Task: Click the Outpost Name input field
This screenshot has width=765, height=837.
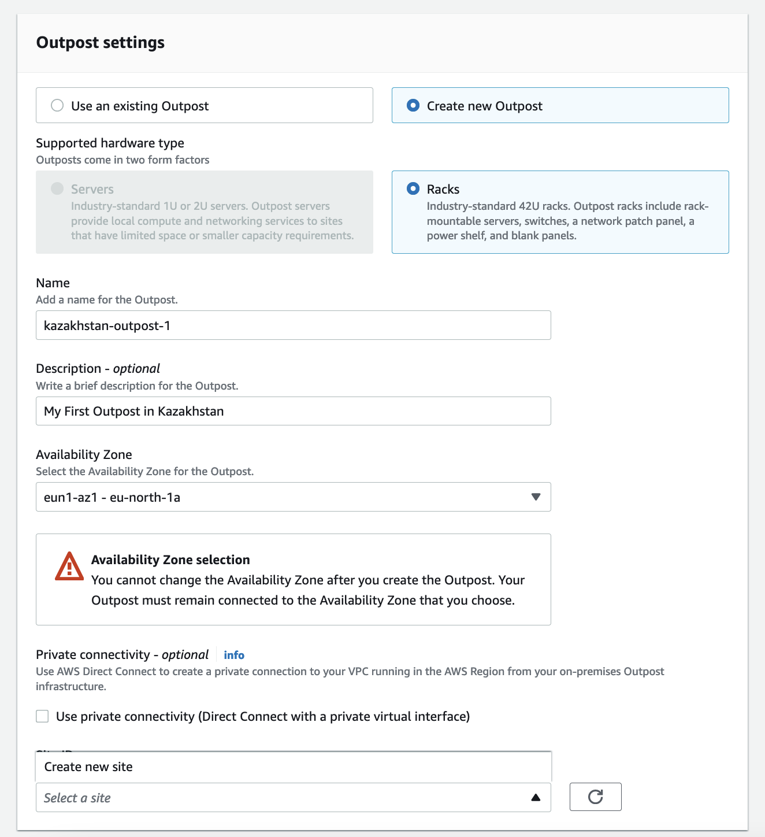Action: [293, 325]
